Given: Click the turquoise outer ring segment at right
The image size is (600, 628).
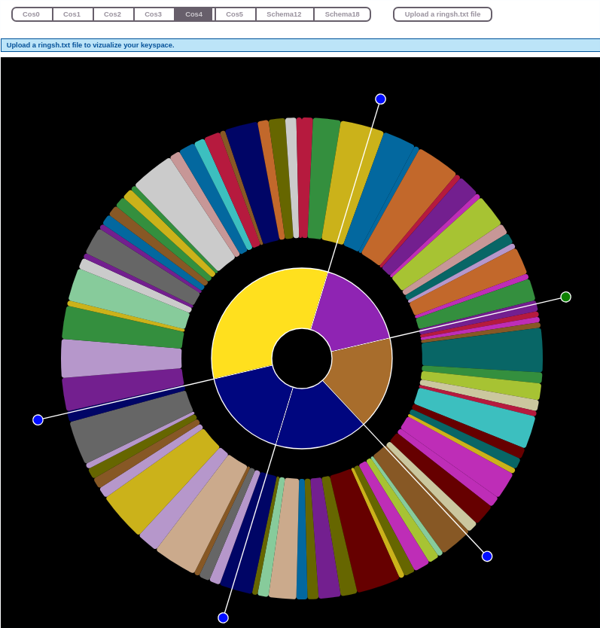Looking at the screenshot, I should coord(474,416).
